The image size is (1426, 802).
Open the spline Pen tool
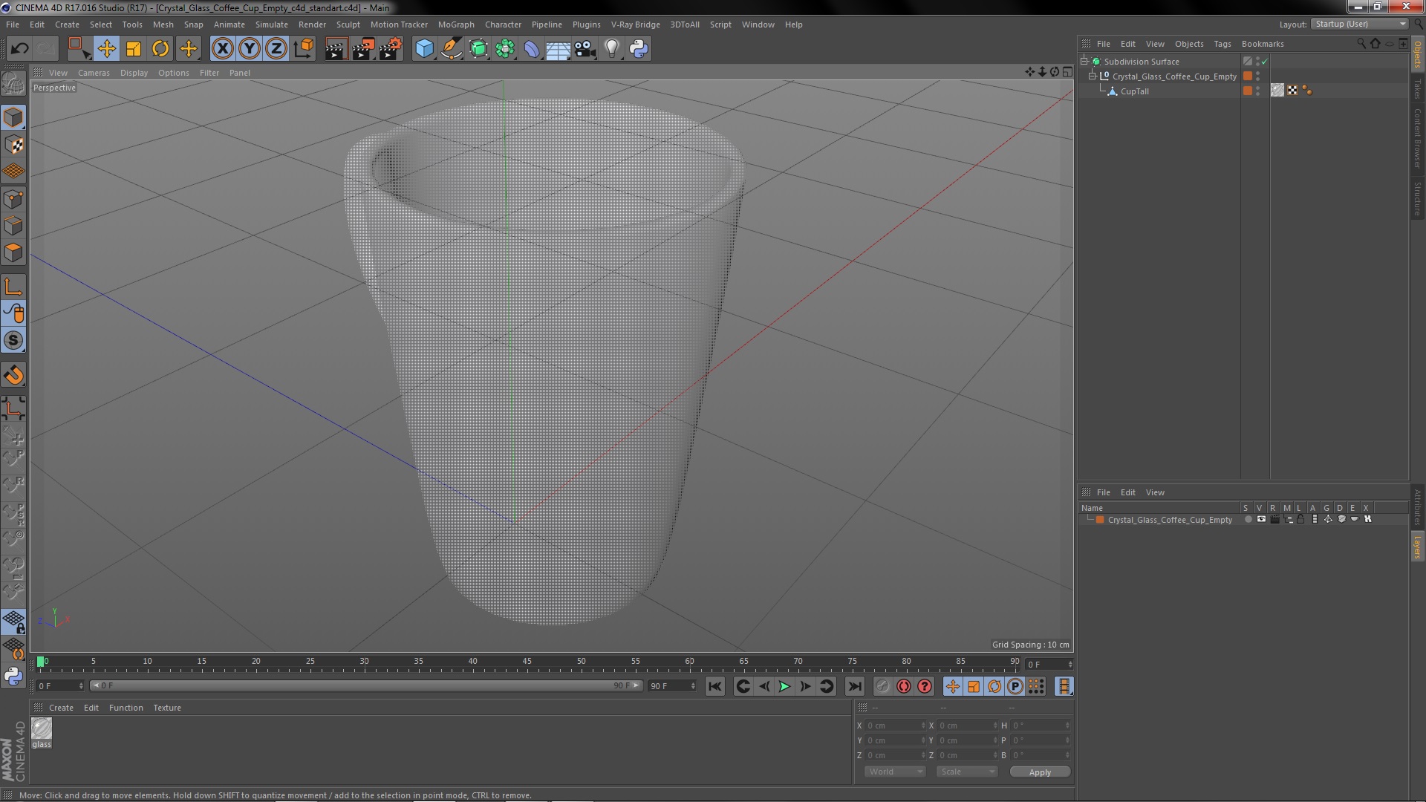[x=452, y=49]
